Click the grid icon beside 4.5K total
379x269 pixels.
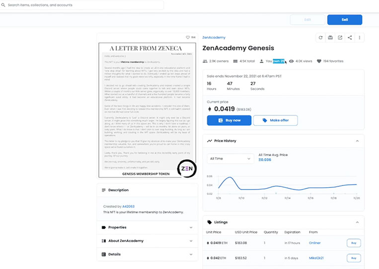tap(235, 61)
